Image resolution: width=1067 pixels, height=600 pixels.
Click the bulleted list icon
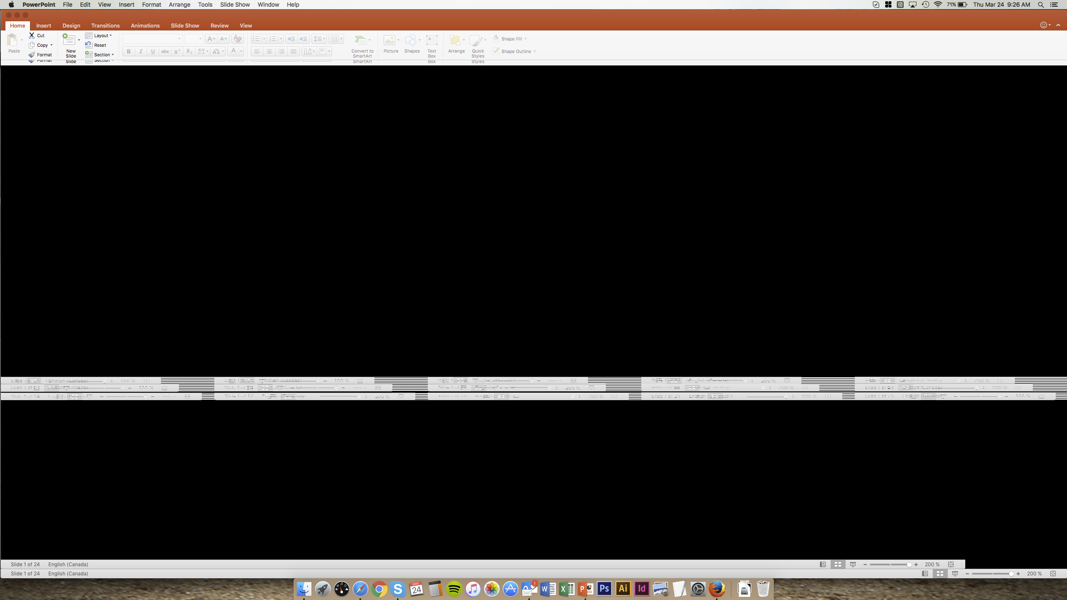(256, 39)
